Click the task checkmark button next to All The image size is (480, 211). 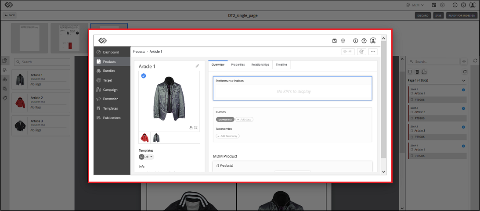(361, 52)
